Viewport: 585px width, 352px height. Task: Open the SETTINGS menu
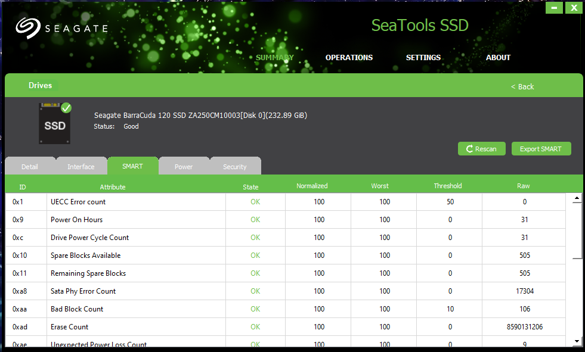[x=423, y=57]
